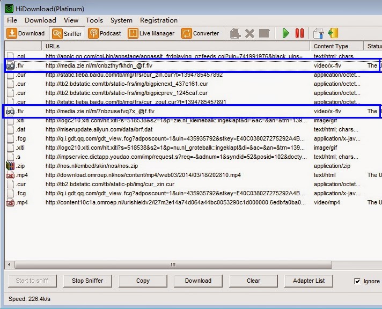Toggle the Ignore checkbox
This screenshot has height=309, width=382.
(357, 281)
